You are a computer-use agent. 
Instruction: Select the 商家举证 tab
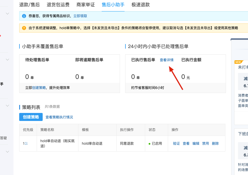click(x=85, y=5)
